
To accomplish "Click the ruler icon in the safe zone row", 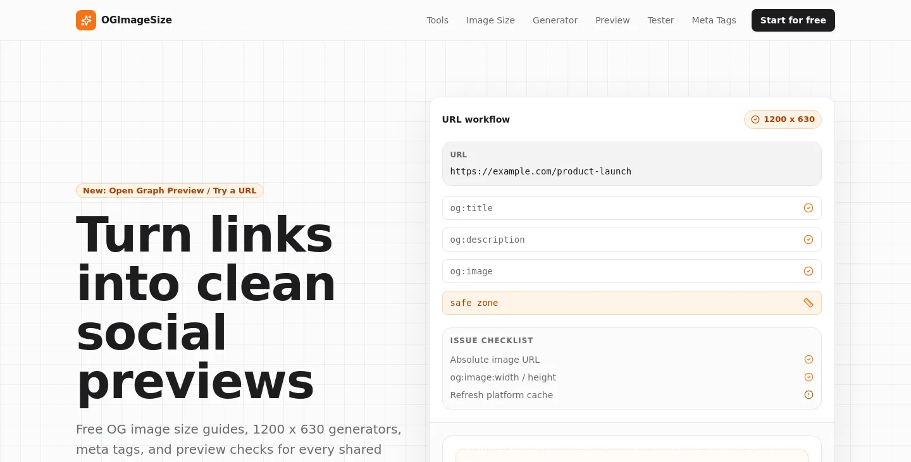I will 809,303.
